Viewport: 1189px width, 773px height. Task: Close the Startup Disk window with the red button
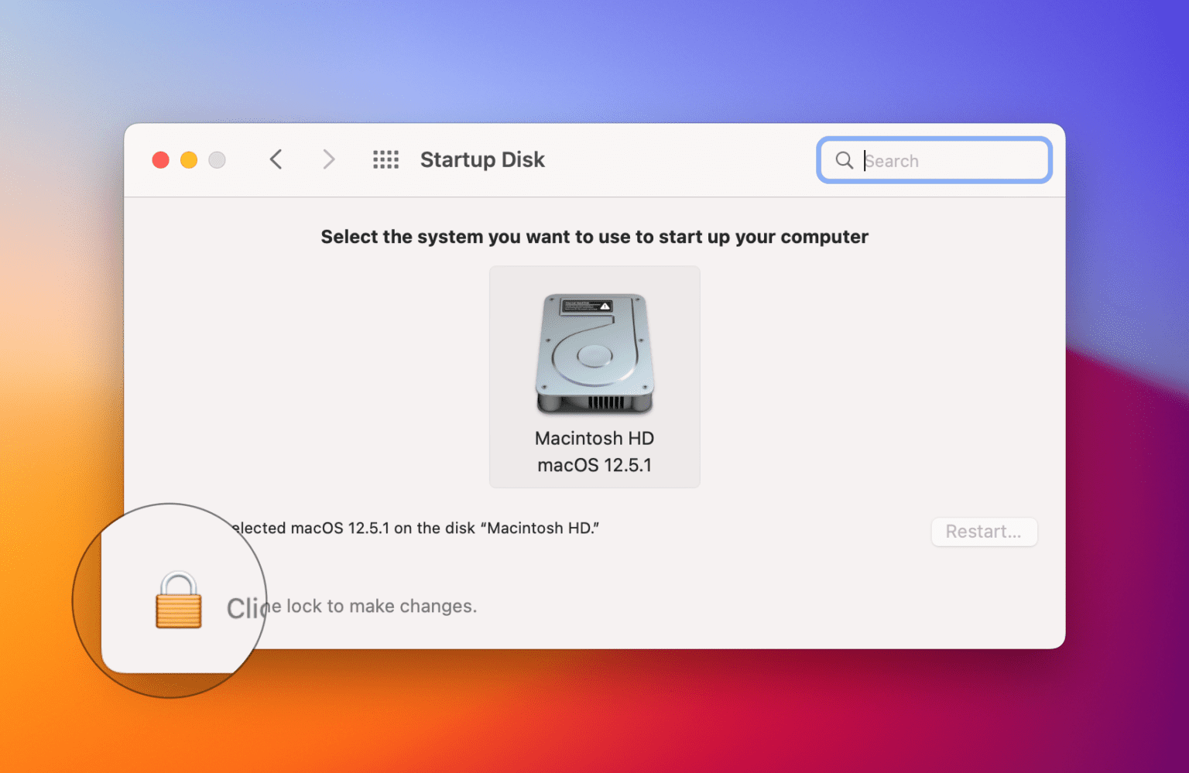click(161, 160)
